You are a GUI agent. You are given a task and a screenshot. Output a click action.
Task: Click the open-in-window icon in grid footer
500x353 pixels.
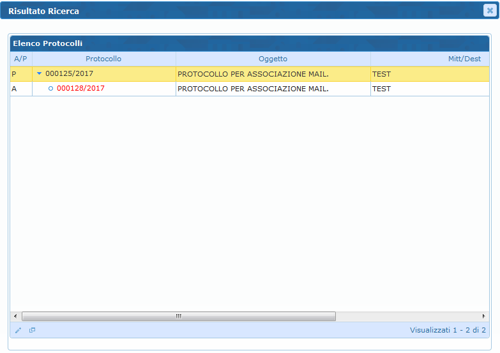click(32, 330)
